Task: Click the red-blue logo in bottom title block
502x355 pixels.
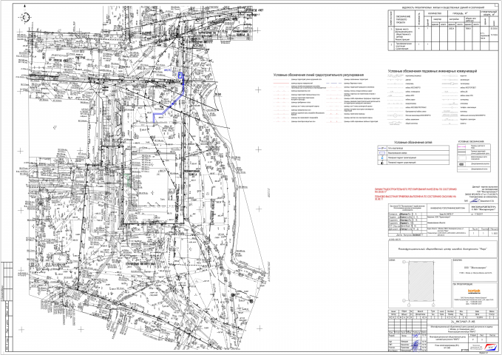Action: coord(490,348)
